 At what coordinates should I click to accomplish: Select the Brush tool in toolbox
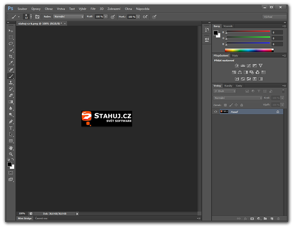(x=11, y=76)
